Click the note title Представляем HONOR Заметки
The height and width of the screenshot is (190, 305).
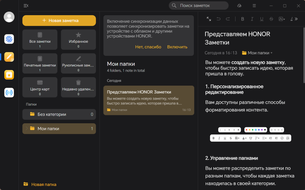point(237,38)
